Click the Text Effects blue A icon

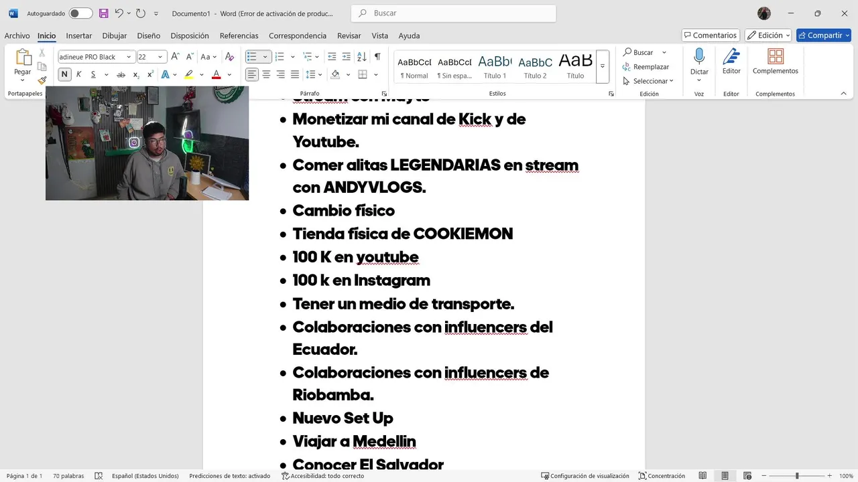165,74
